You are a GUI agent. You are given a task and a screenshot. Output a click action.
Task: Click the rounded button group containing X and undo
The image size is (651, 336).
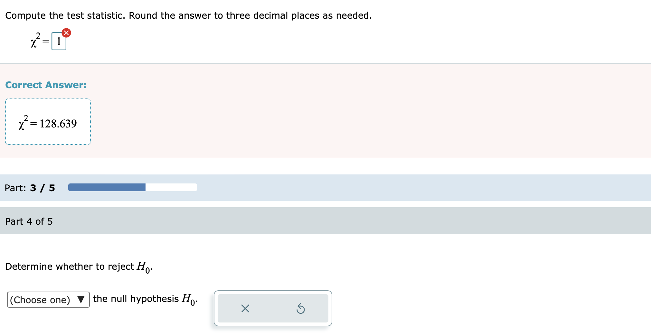point(273,308)
